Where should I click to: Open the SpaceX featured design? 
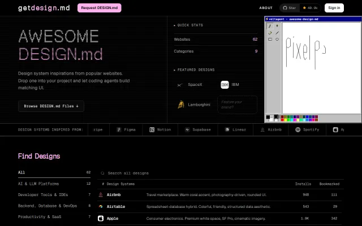pos(191,85)
